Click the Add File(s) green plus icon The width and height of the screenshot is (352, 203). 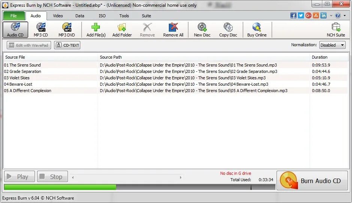click(96, 27)
